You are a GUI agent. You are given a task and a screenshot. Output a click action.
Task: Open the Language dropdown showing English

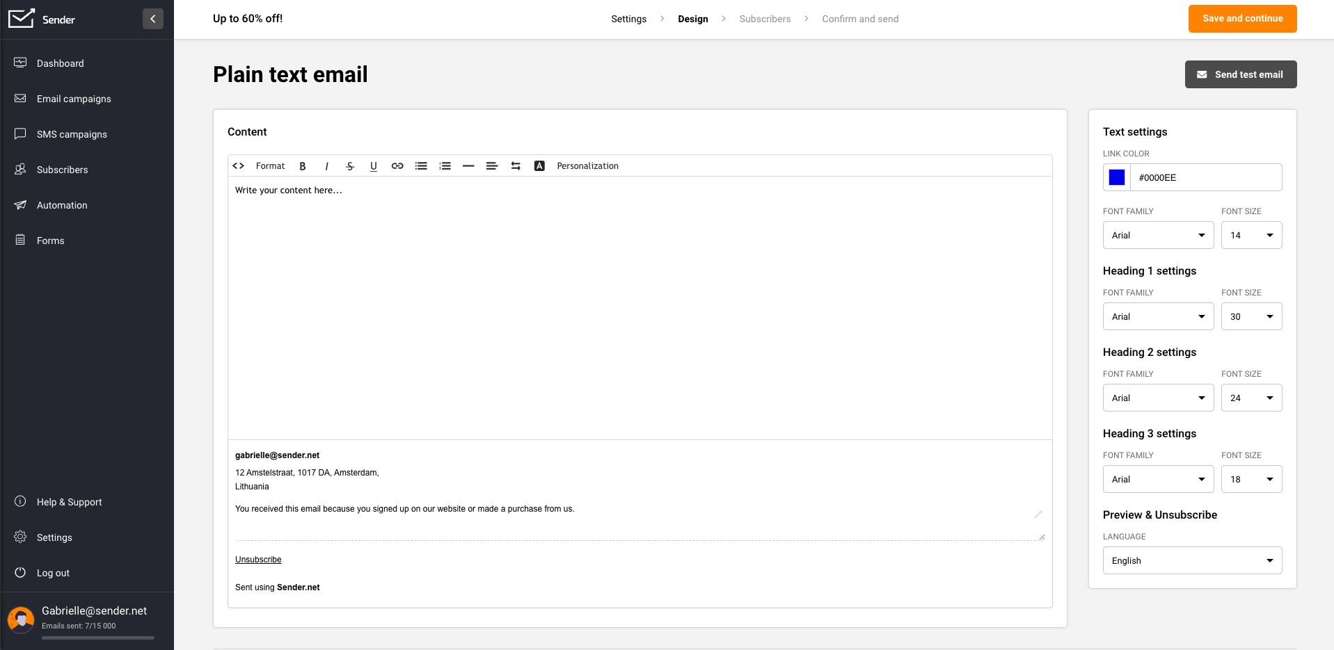(1192, 561)
